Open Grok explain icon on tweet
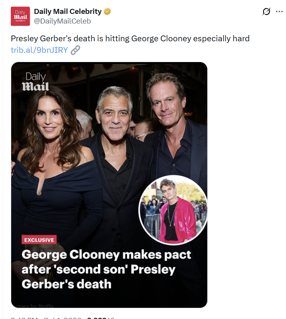 point(266,12)
